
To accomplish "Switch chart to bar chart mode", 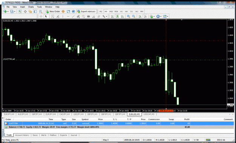I will (112, 17).
